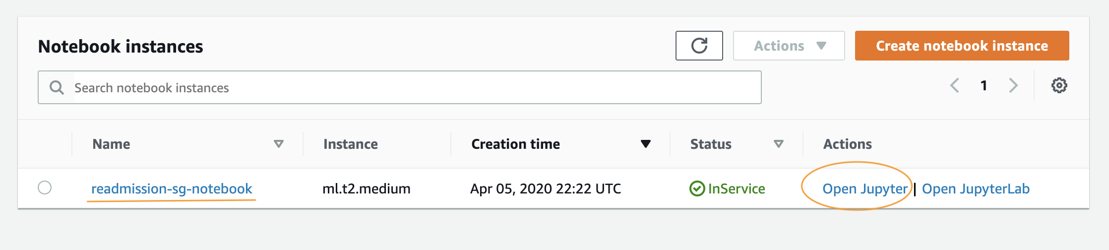Viewport: 1109px width, 250px height.
Task: Click page number 1
Action: pyautogui.click(x=984, y=85)
